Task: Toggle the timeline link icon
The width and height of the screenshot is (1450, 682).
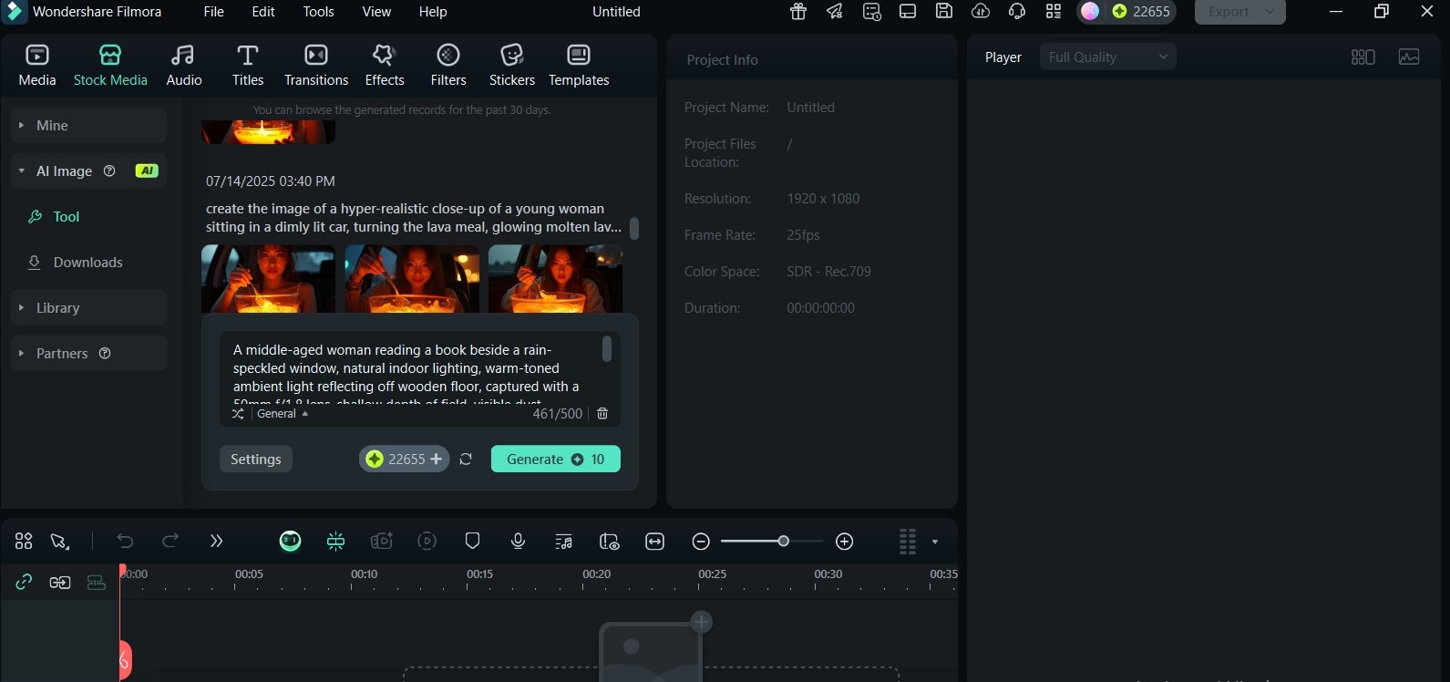Action: pos(24,582)
